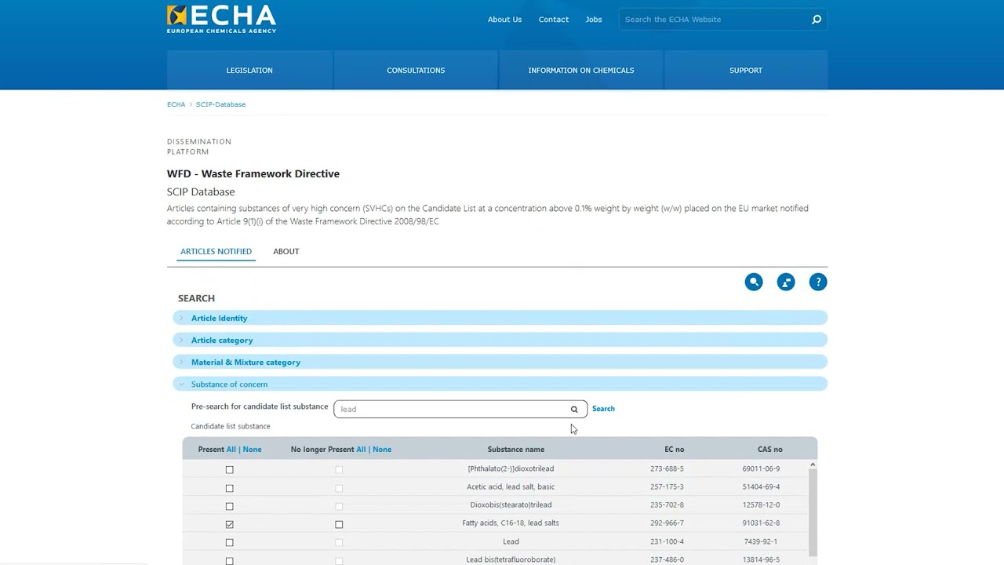This screenshot has width=1004, height=565.
Task: Open the Information on Chemicals menu
Action: (x=581, y=70)
